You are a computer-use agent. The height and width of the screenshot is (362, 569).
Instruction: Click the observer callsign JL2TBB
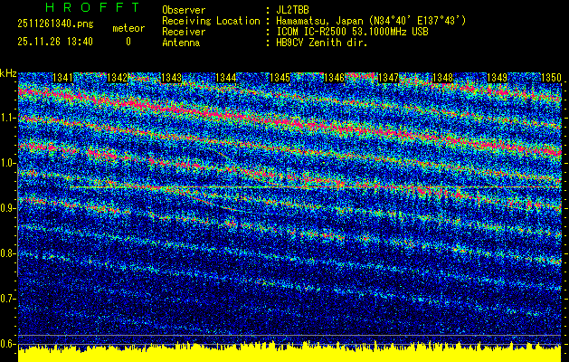point(297,10)
